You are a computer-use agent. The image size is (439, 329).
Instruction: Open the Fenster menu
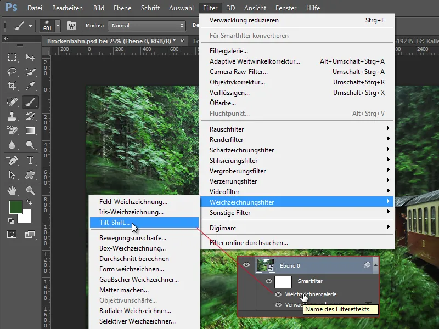point(286,8)
